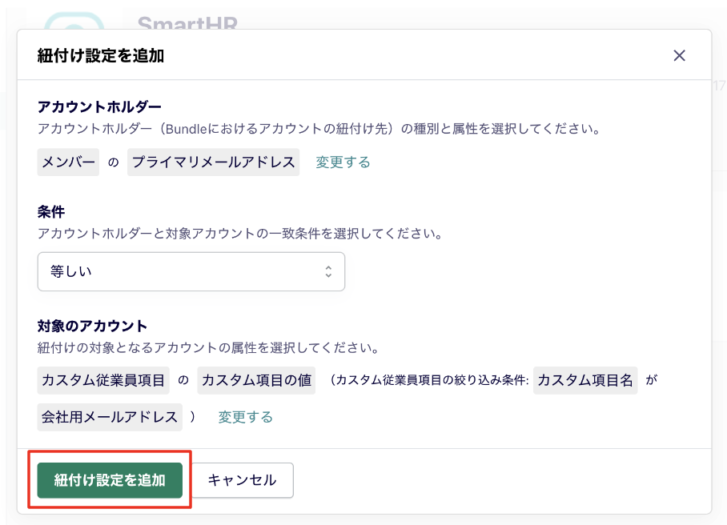Click the up-down arrows of 等しい select
The width and height of the screenshot is (727, 525).
(x=328, y=271)
